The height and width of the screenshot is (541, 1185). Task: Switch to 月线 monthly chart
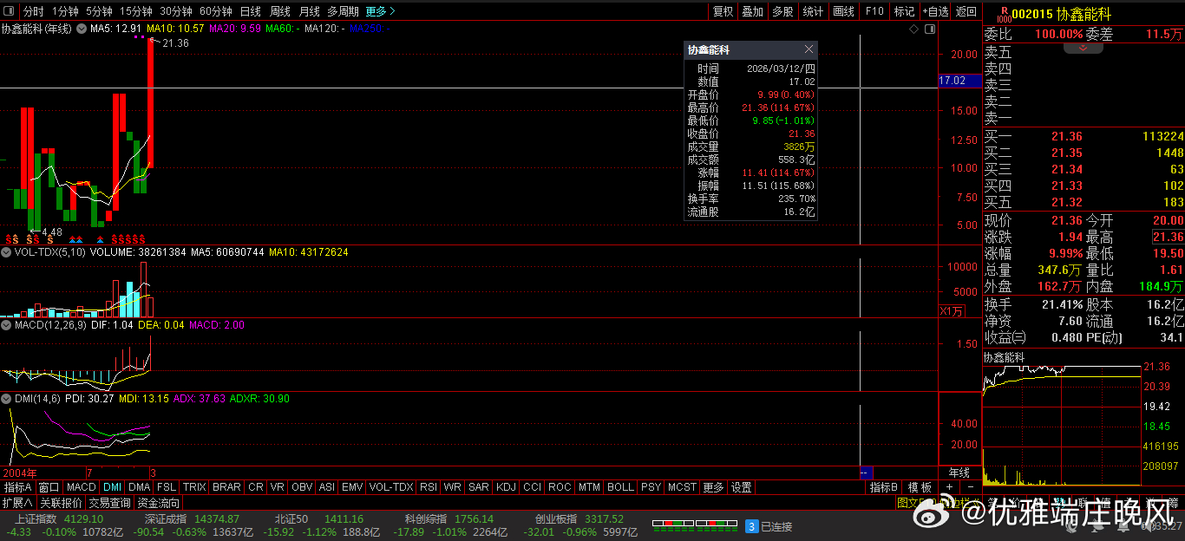pyautogui.click(x=309, y=11)
